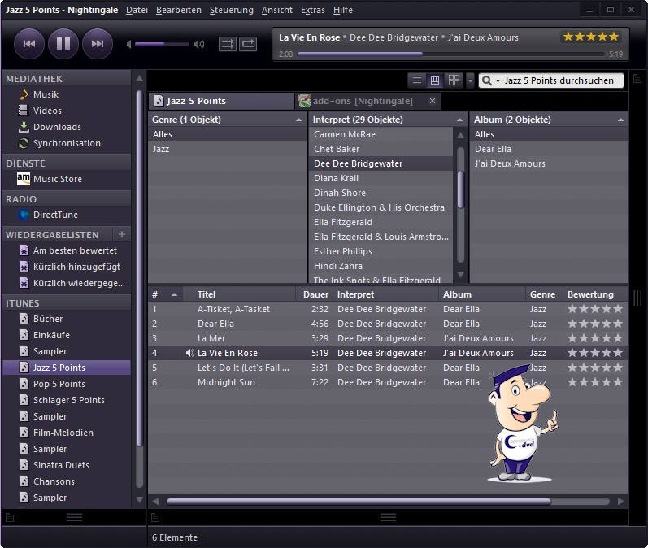
Task: Add new playlist with plus icon
Action: pos(122,234)
